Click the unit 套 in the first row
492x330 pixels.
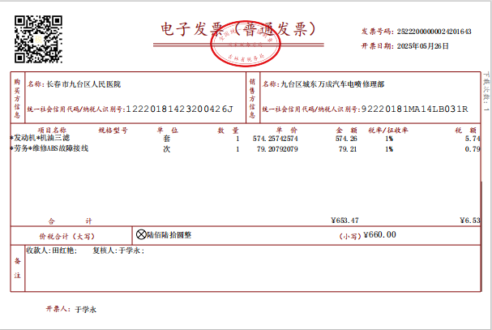167,139
